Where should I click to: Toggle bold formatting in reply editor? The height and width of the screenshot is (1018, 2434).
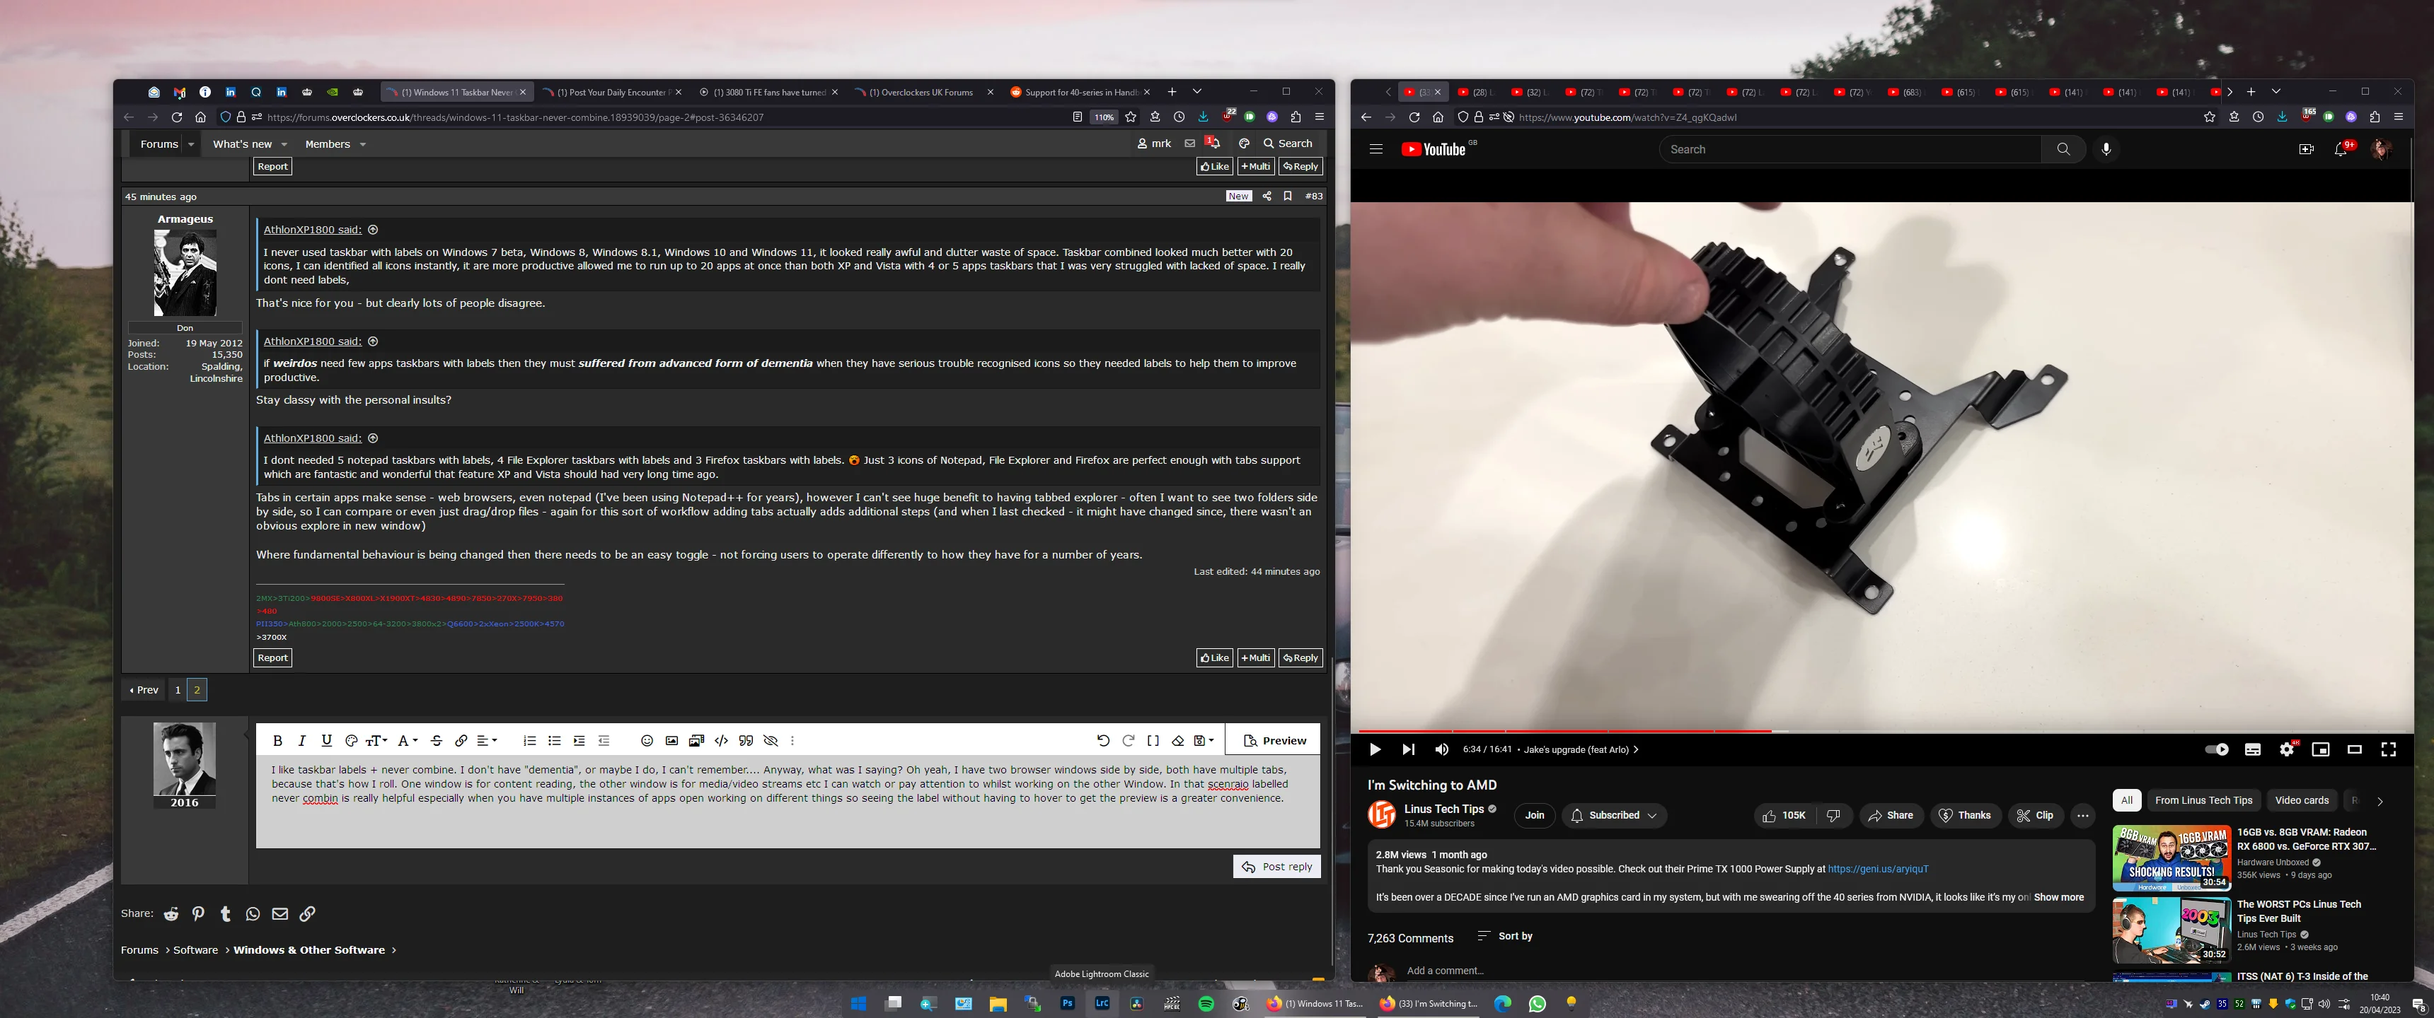point(278,740)
